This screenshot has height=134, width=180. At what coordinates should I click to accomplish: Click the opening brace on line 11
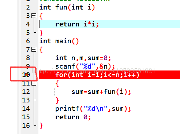tap(57, 84)
